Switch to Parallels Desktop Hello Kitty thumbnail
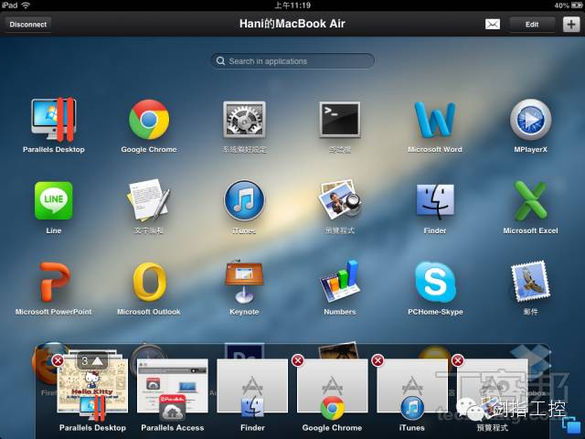The width and height of the screenshot is (585, 439). click(x=92, y=386)
